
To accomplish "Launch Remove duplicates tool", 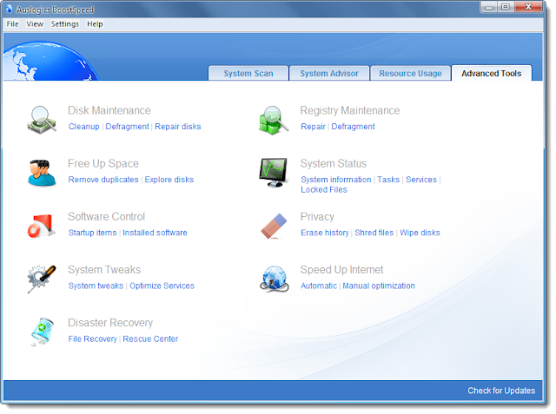I will coord(103,180).
